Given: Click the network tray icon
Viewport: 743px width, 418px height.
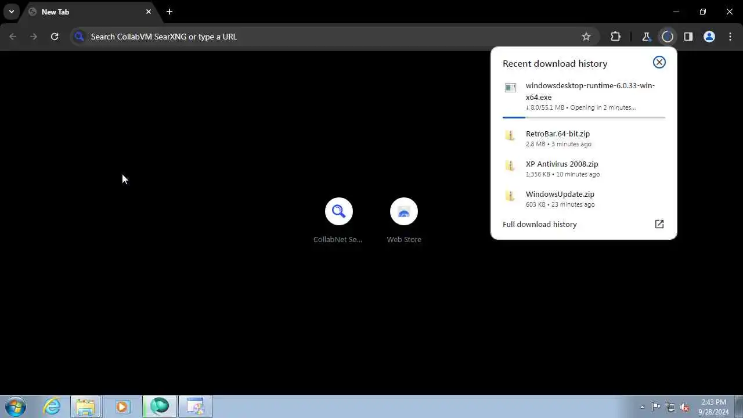Looking at the screenshot, I should coord(670,407).
